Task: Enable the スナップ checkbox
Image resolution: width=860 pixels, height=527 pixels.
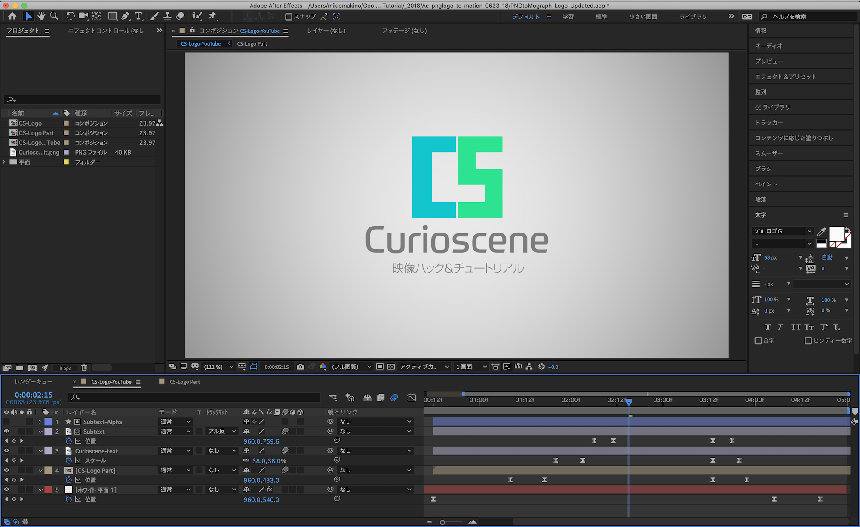Action: [x=289, y=17]
